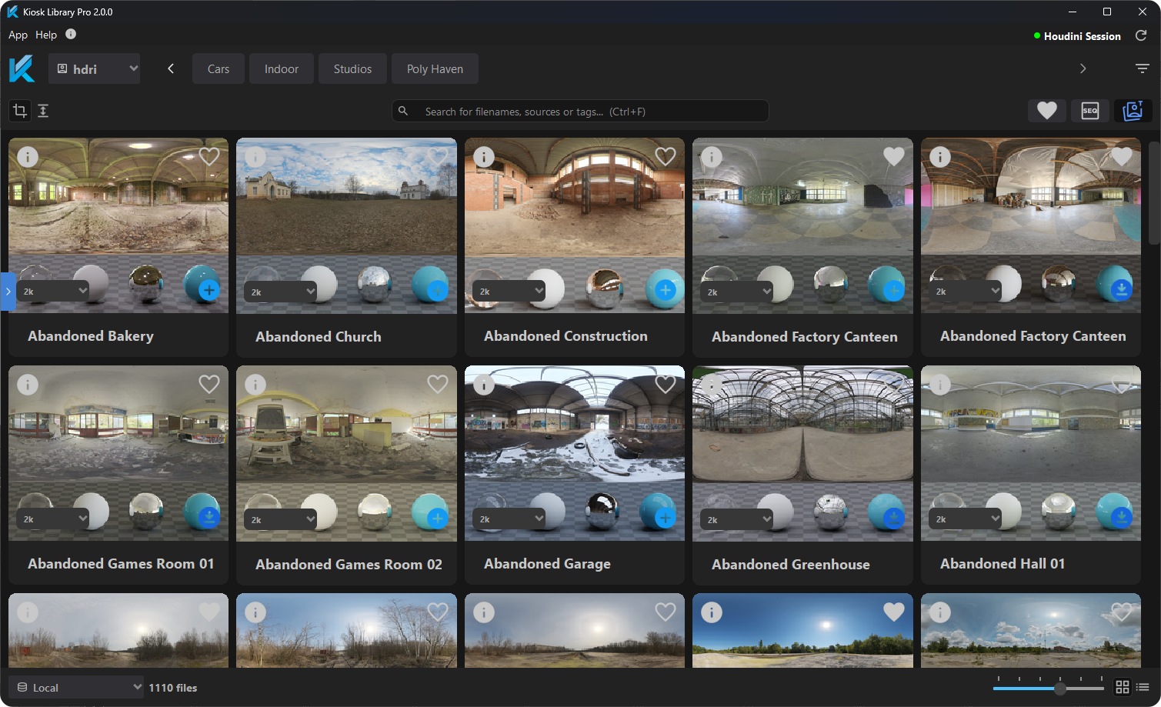Open the filter options icon

pos(1143,68)
